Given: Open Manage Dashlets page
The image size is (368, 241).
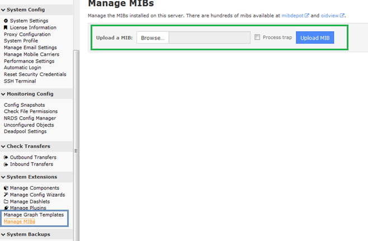Looking at the screenshot, I should 30,201.
